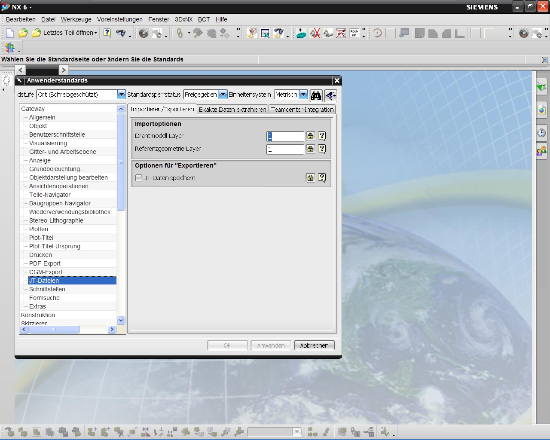Screen dimensions: 550x440
Task: Click the spreadsheet icon with green X
Action: point(265,33)
